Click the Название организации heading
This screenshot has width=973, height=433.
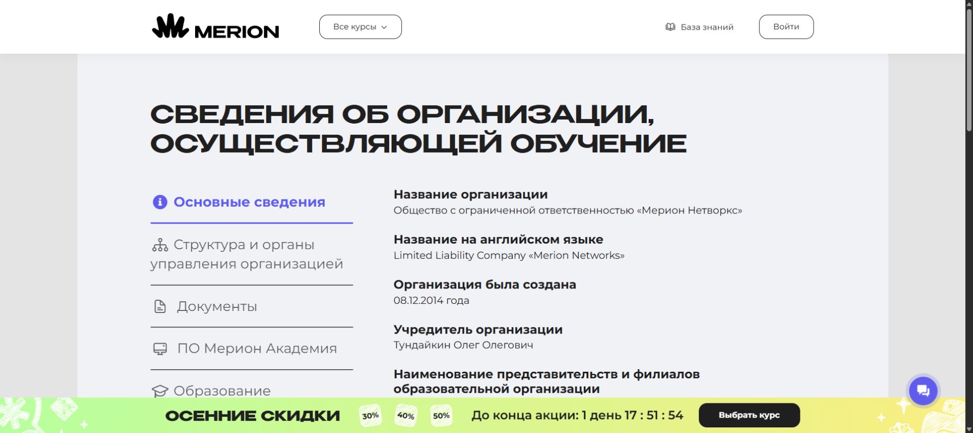tap(470, 195)
